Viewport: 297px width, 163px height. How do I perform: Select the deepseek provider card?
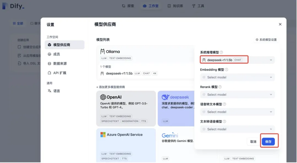point(176,109)
